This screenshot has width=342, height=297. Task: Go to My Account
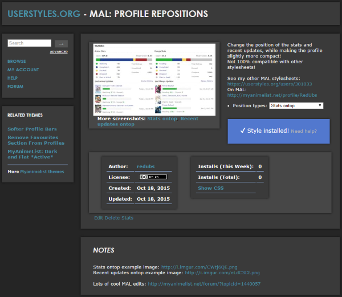23,70
